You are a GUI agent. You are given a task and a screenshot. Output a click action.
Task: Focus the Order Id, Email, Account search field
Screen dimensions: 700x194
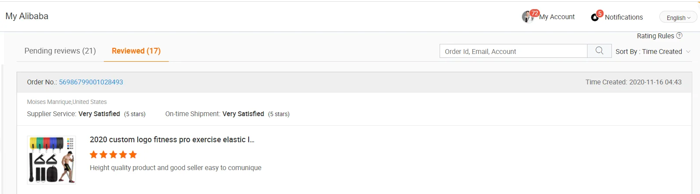click(513, 51)
